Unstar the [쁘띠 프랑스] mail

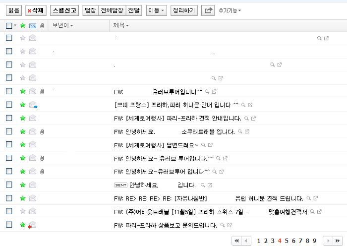coord(23,105)
